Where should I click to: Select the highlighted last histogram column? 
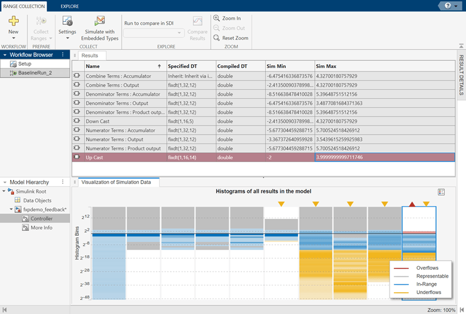(x=419, y=253)
